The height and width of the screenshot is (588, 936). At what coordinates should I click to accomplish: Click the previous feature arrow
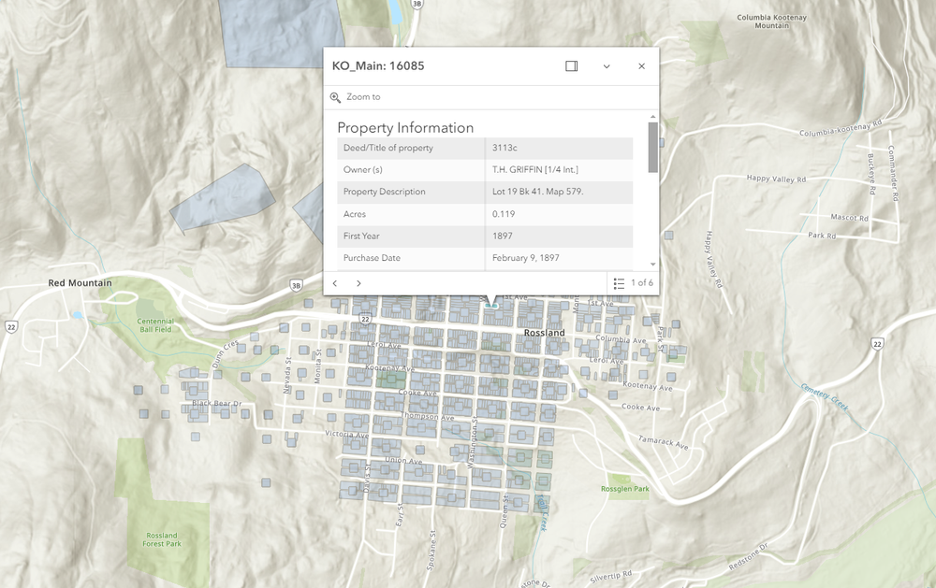pyautogui.click(x=334, y=282)
